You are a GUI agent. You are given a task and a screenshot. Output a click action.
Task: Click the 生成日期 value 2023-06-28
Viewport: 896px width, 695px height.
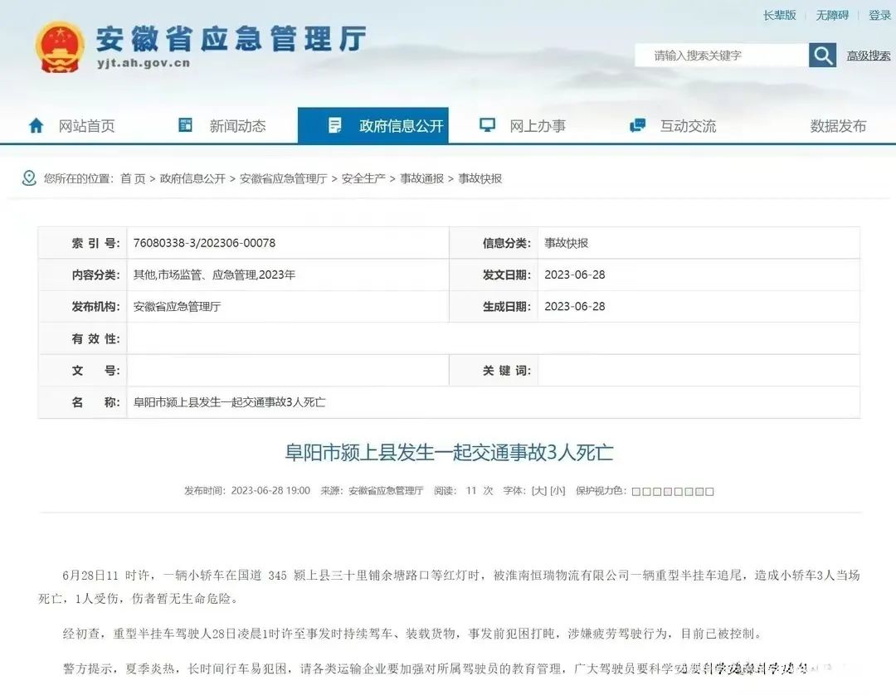(574, 307)
